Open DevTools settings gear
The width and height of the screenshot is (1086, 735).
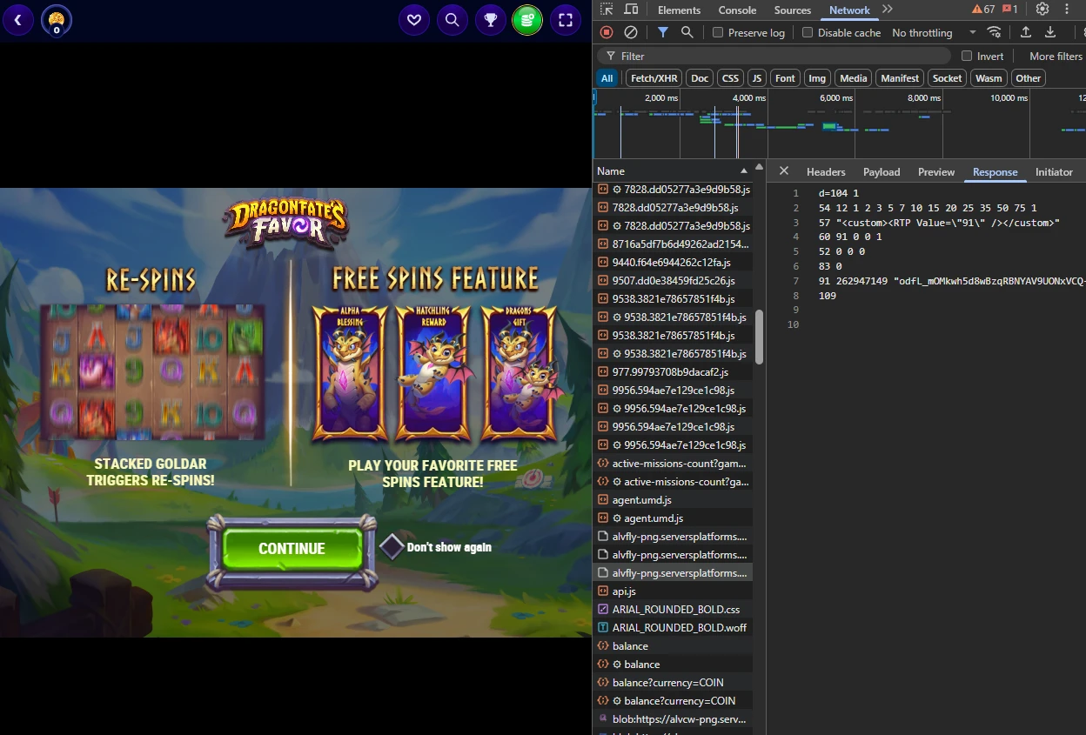pyautogui.click(x=1042, y=10)
